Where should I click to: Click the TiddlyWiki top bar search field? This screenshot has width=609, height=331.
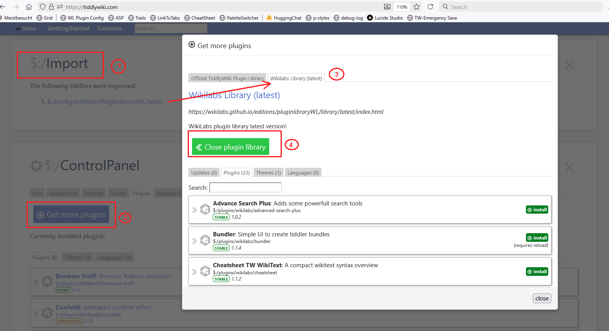pyautogui.click(x=171, y=29)
